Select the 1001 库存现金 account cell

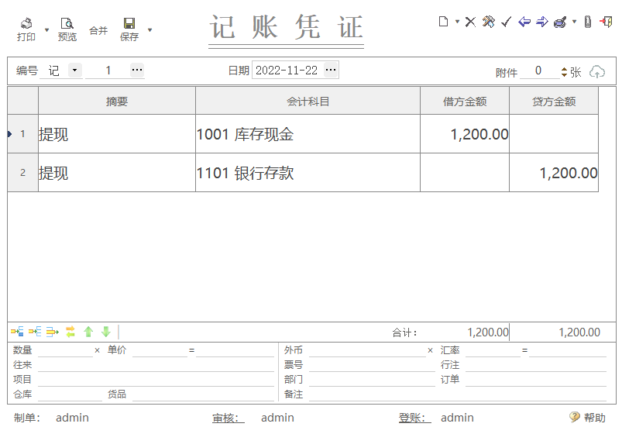click(308, 134)
